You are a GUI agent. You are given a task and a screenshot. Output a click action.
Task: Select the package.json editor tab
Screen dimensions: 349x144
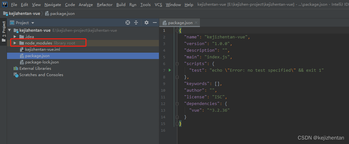click(x=179, y=23)
